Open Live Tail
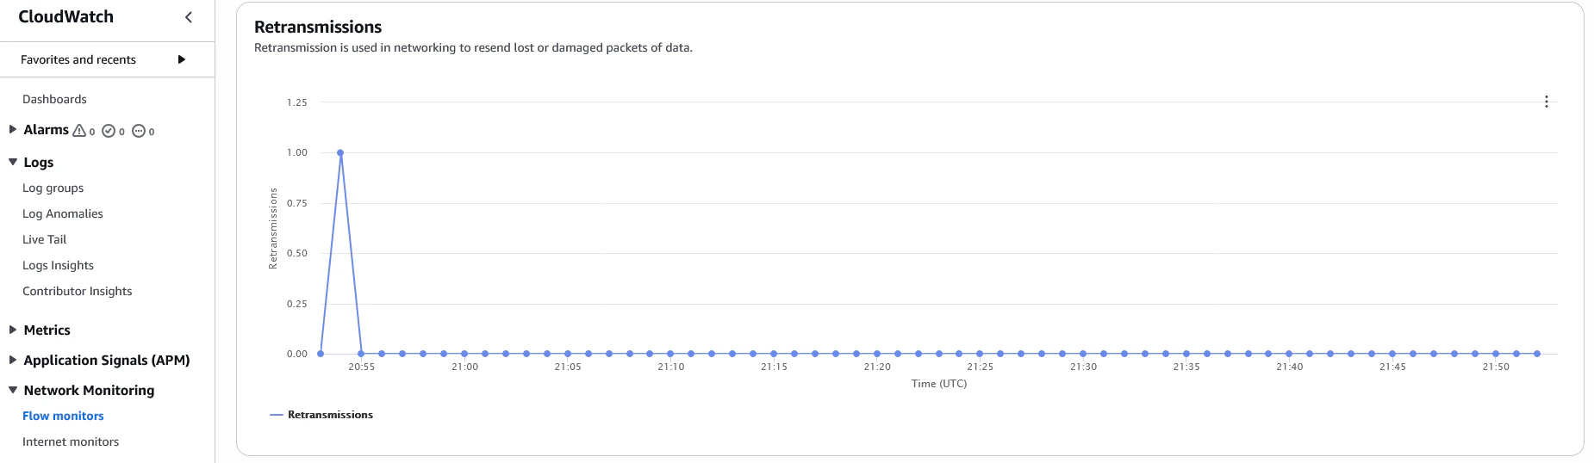This screenshot has height=463, width=1594. point(44,239)
